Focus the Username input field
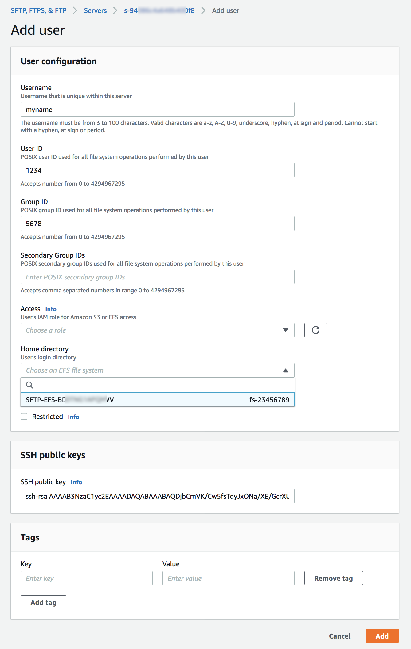This screenshot has height=649, width=411. (157, 109)
